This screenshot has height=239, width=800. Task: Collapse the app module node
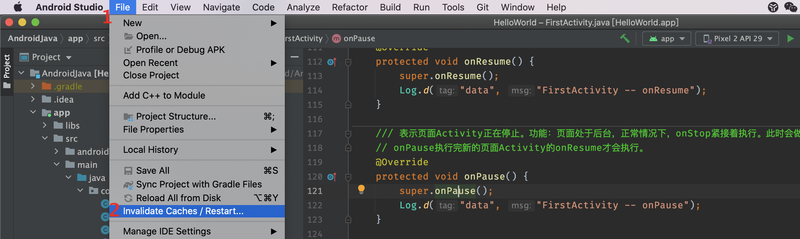click(x=33, y=112)
